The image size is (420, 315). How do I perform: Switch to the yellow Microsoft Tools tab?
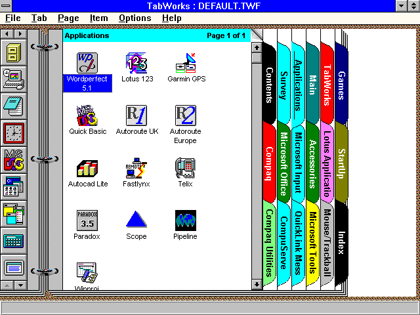tap(312, 242)
